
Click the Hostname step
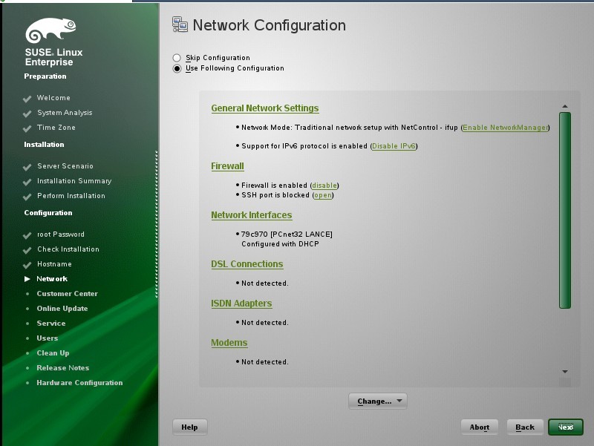click(54, 264)
